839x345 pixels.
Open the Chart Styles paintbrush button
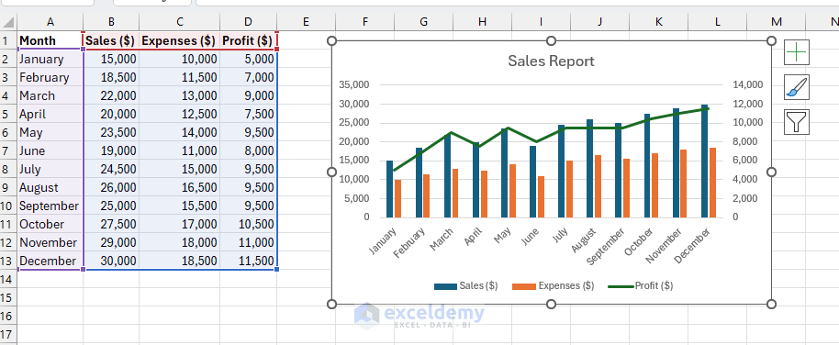coord(797,87)
